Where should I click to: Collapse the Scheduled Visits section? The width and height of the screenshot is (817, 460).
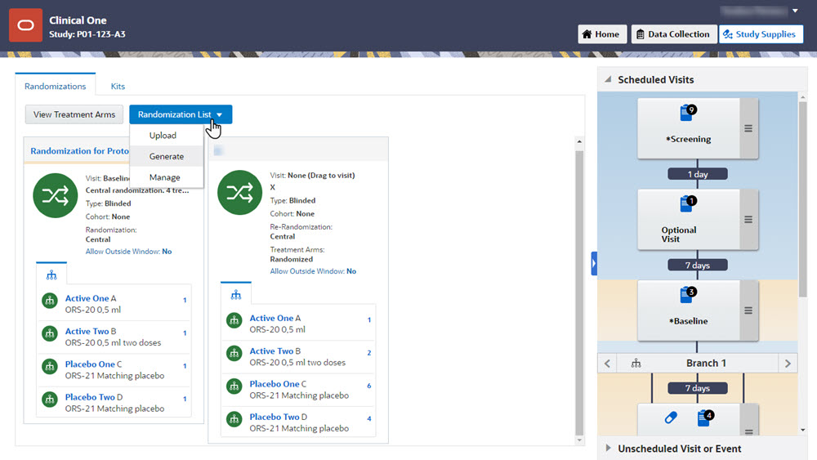[x=608, y=79]
